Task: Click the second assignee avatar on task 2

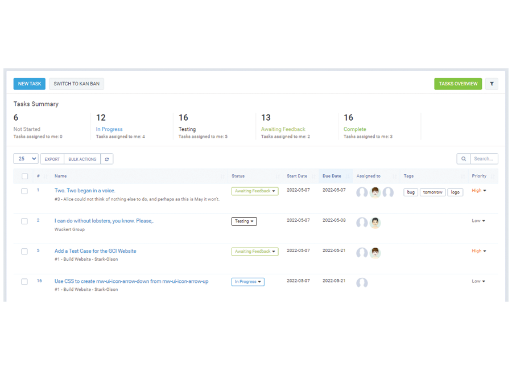Action: [x=375, y=223]
